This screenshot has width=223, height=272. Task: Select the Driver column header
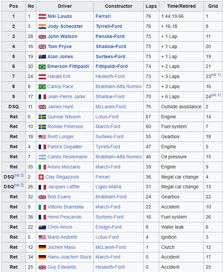65,6
